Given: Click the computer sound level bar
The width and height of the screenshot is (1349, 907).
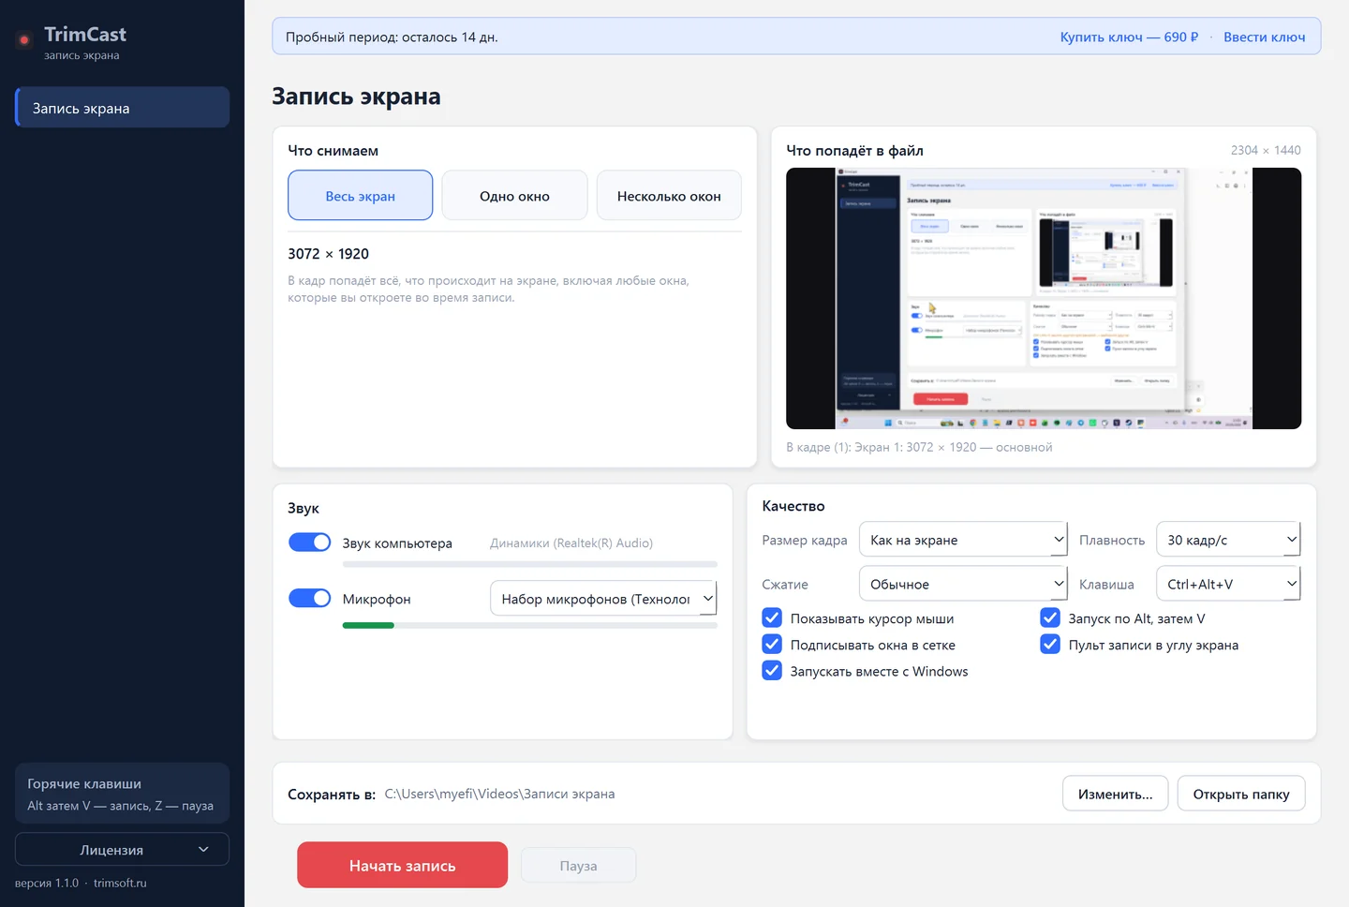Looking at the screenshot, I should 530,564.
